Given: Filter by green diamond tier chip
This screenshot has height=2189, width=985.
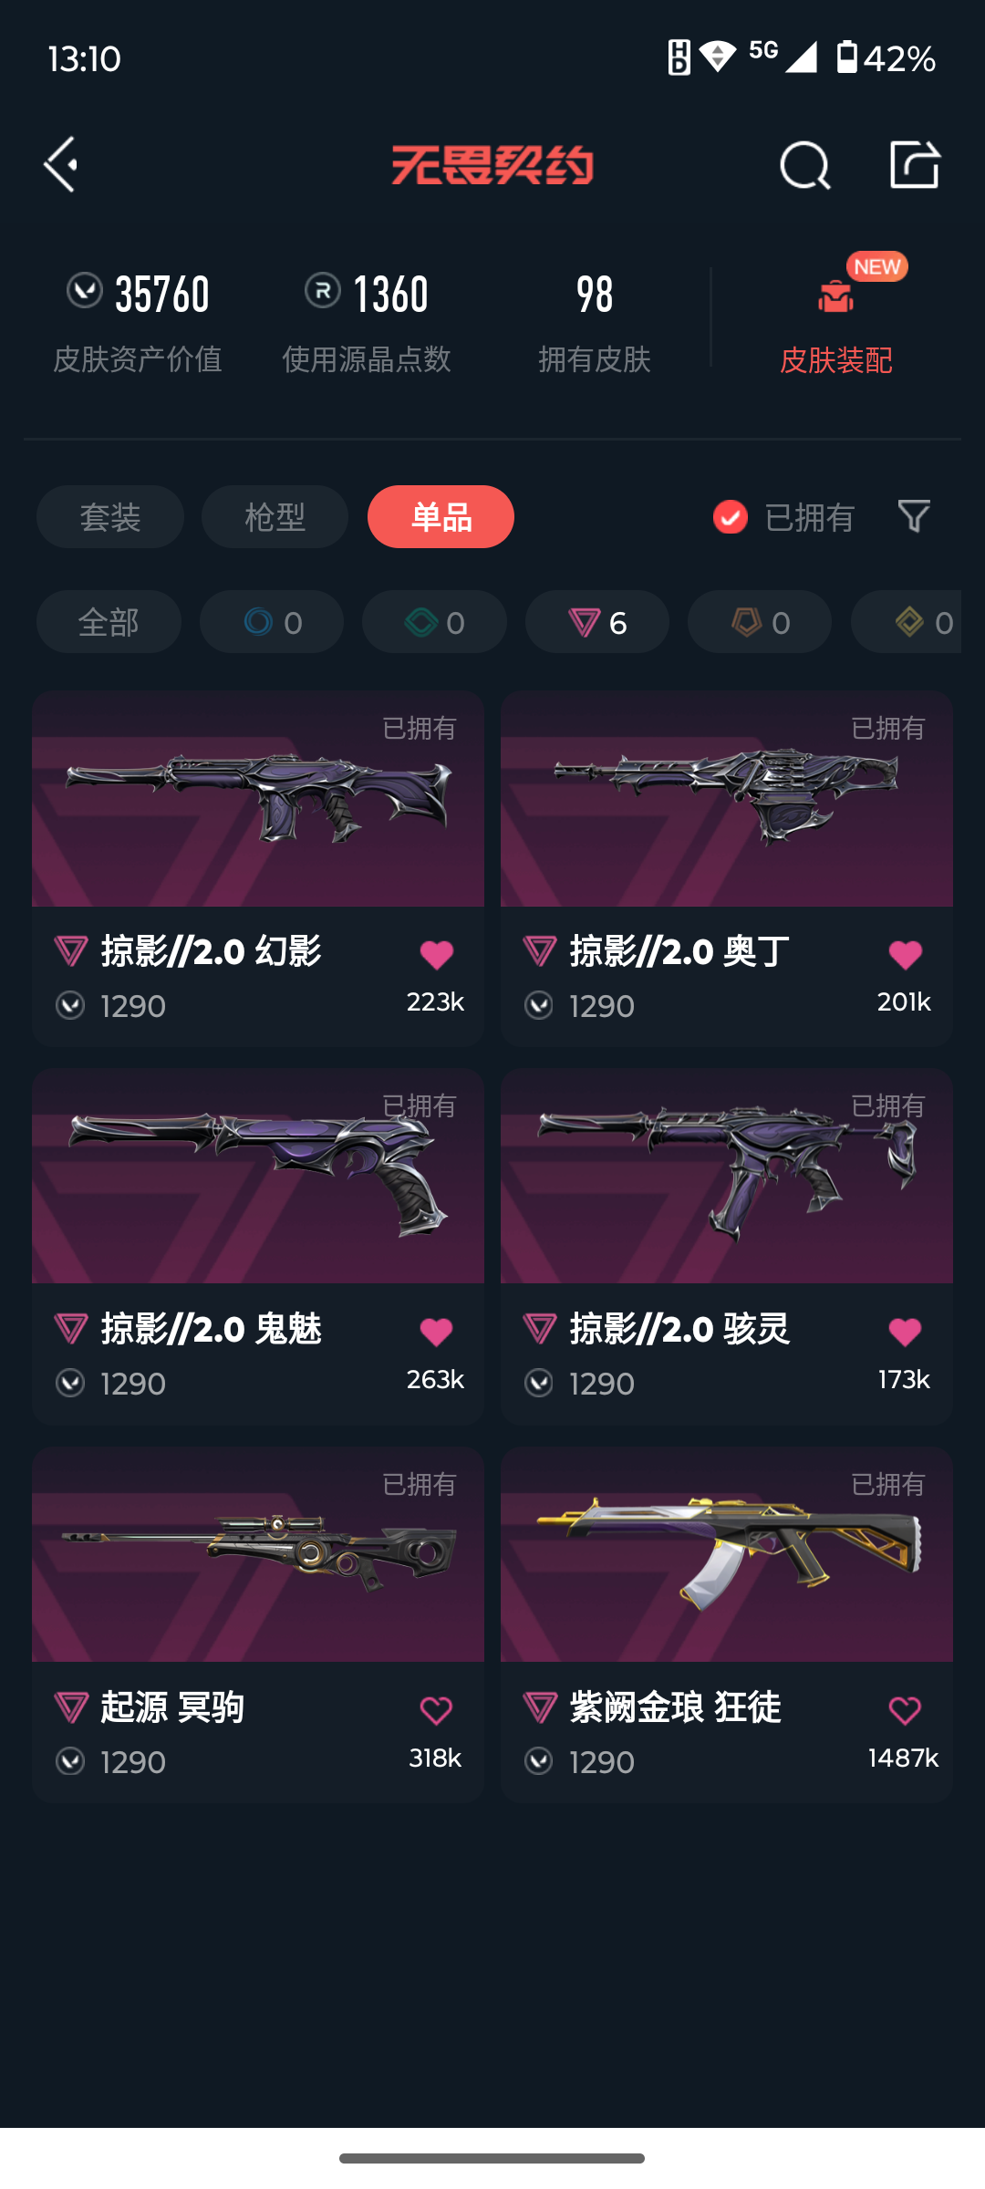Looking at the screenshot, I should tap(434, 622).
